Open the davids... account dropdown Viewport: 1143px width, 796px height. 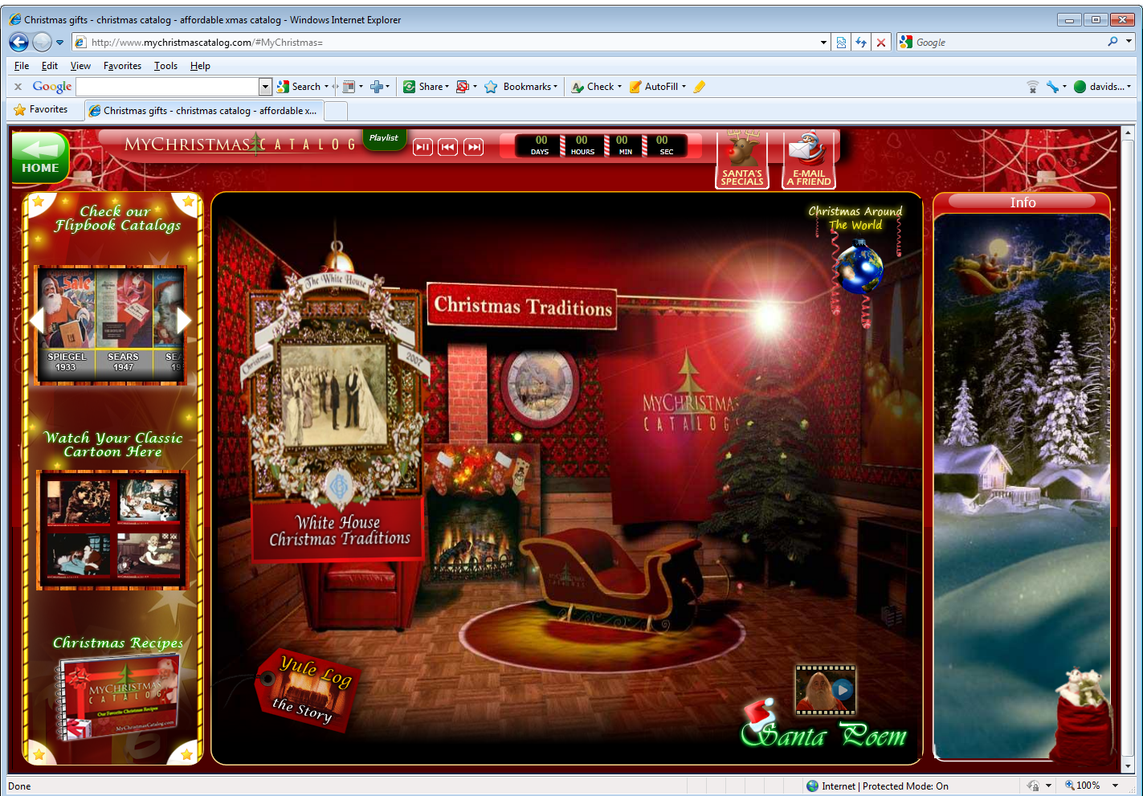click(1102, 87)
